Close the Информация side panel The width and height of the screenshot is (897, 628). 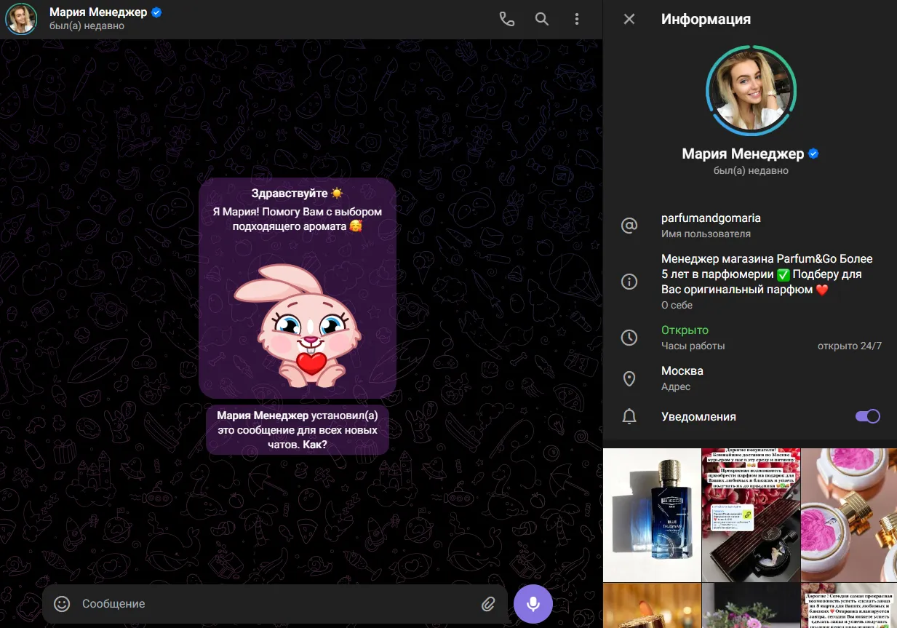629,20
